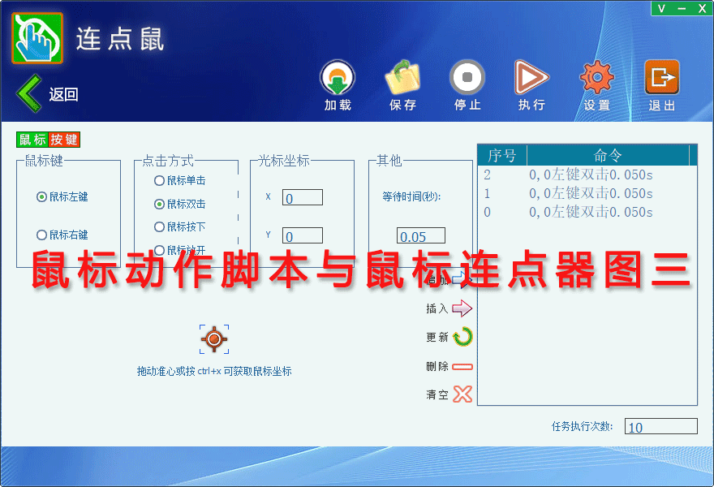
Task: Click the 更新 text label
Action: (437, 337)
